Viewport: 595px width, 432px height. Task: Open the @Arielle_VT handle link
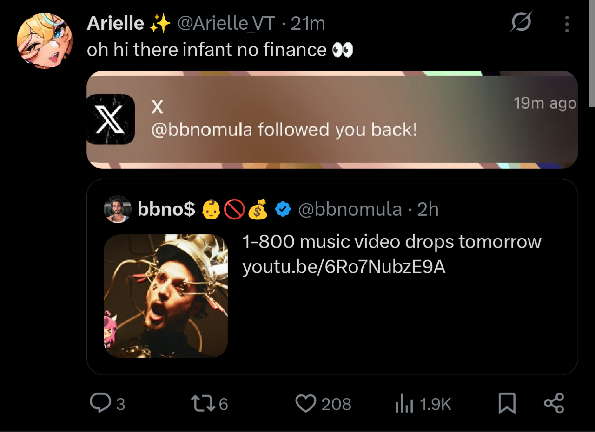tap(226, 23)
